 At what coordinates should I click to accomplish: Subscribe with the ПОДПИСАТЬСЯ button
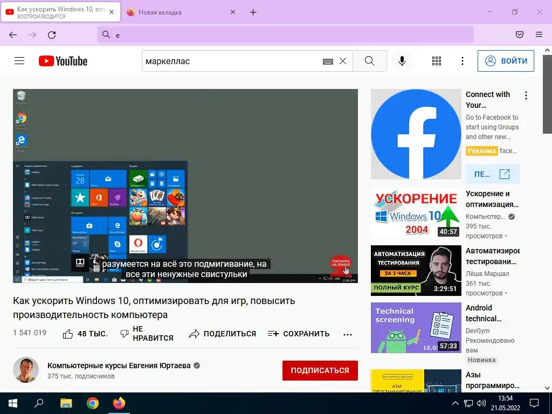(x=320, y=370)
